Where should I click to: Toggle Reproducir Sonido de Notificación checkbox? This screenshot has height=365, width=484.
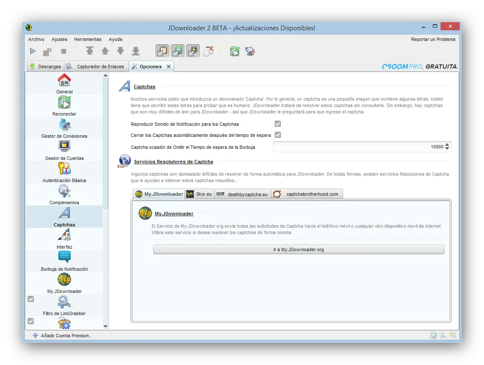coord(278,124)
